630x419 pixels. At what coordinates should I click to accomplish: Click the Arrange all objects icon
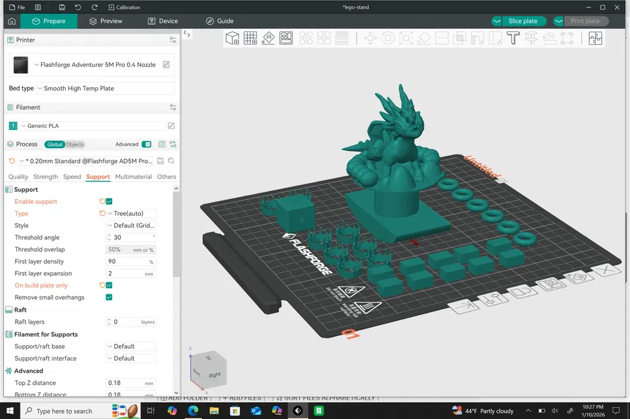tap(286, 38)
